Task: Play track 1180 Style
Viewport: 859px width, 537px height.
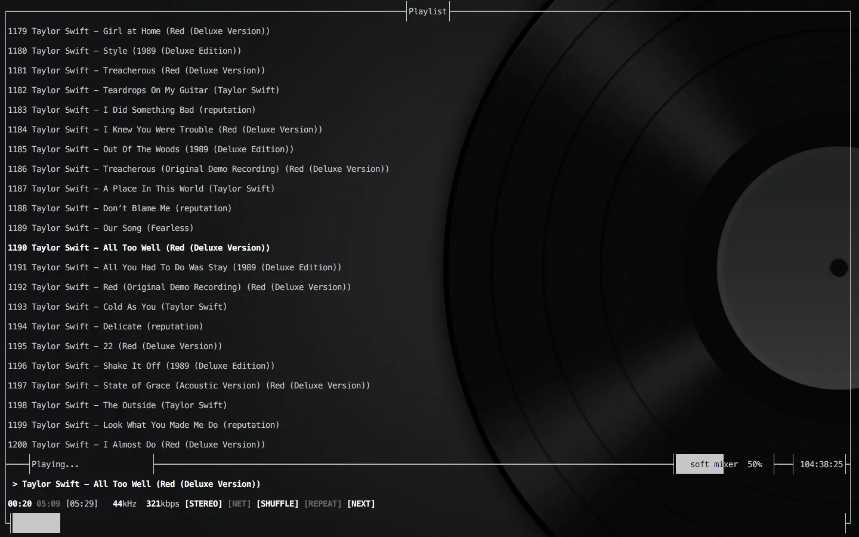Action: coord(124,51)
